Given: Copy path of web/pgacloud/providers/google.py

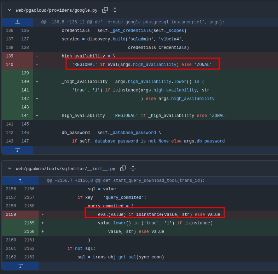Looking at the screenshot, I should click(x=105, y=10).
